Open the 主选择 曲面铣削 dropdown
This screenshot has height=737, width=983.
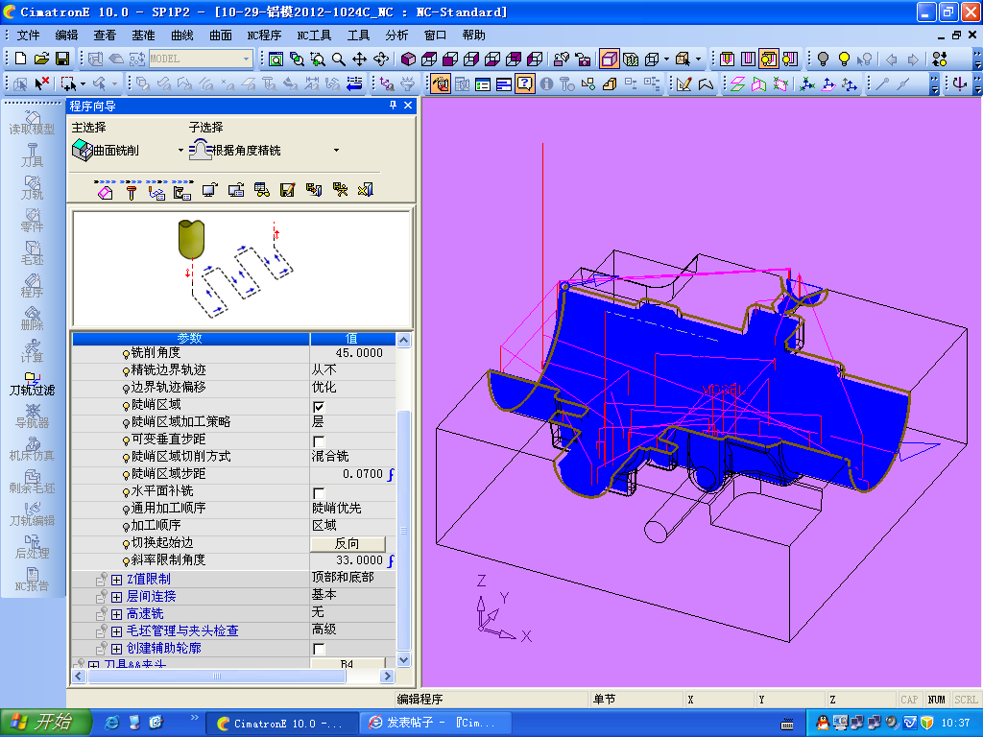(180, 151)
